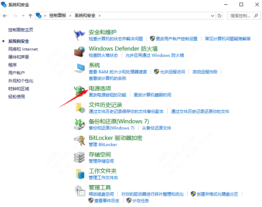Open the 文件历史记录 folder icon
262x207 pixels.
click(80, 108)
